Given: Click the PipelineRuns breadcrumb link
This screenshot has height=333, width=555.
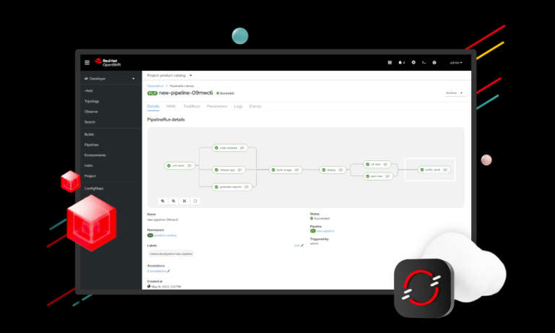Looking at the screenshot, I should [155, 86].
